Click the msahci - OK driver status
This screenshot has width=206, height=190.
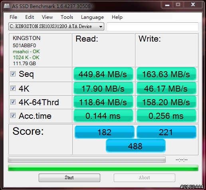pyautogui.click(x=26, y=52)
